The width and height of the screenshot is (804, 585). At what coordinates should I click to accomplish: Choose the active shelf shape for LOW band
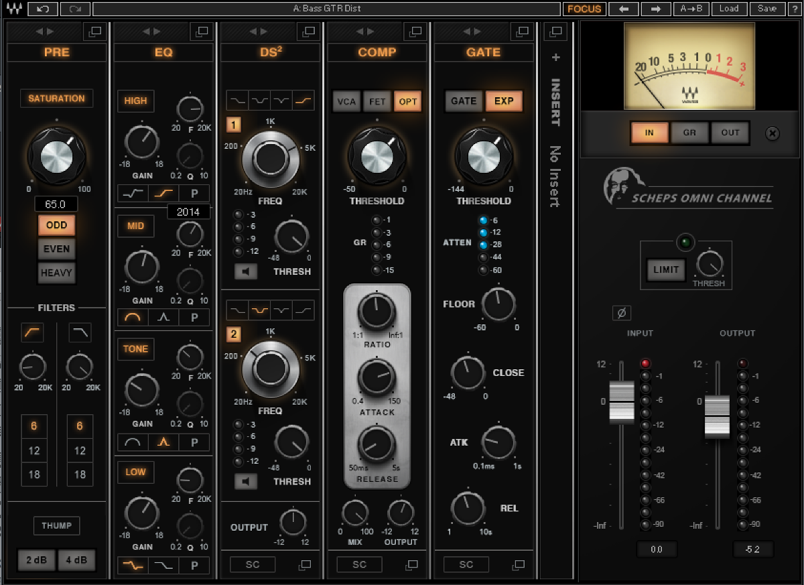pyautogui.click(x=133, y=566)
